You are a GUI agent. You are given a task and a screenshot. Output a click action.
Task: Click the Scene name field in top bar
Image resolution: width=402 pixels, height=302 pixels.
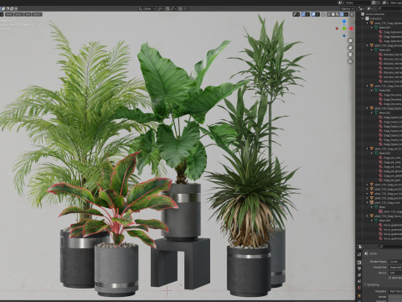pyautogui.click(x=358, y=3)
